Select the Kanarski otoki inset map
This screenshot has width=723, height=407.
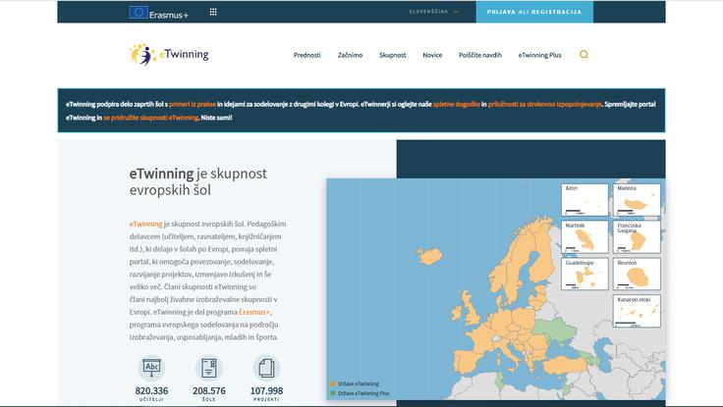[x=637, y=311]
